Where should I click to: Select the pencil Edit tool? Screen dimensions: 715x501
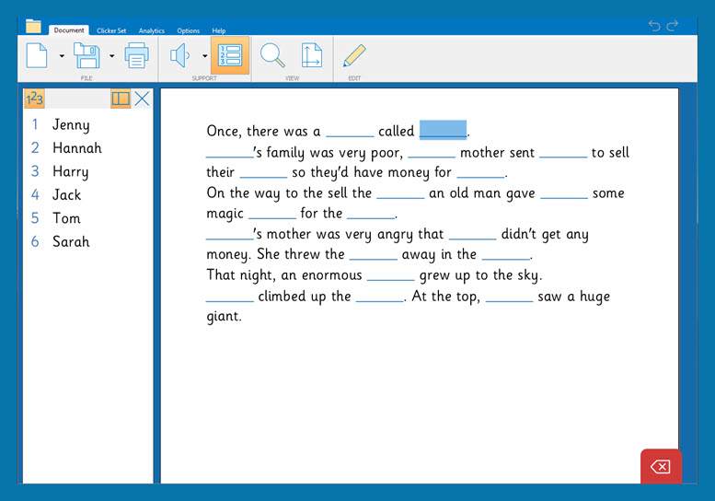353,56
